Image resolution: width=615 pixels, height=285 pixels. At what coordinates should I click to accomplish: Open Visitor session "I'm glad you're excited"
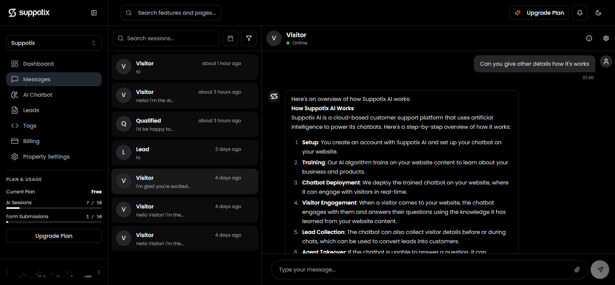point(185,181)
